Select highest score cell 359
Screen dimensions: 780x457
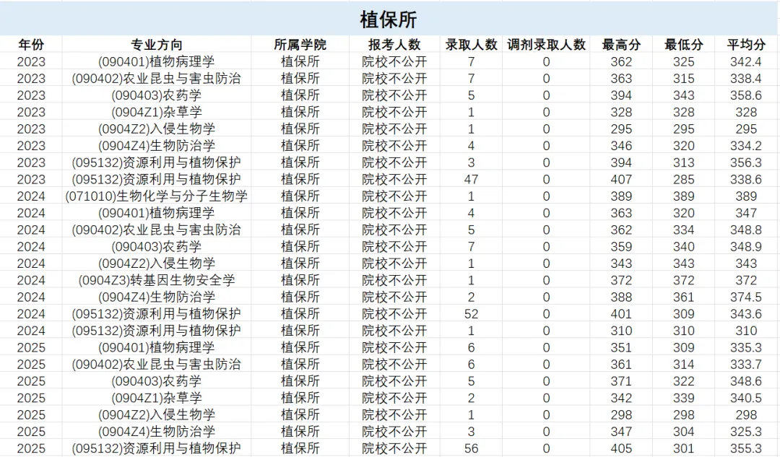pyautogui.click(x=621, y=247)
